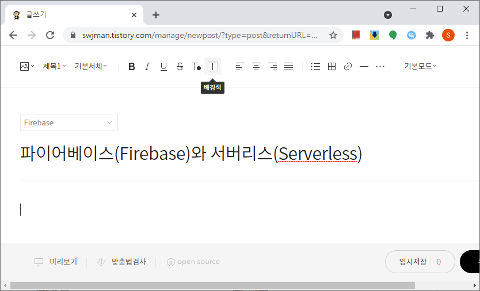Insert a hyperlink
This screenshot has width=480, height=291.
(x=348, y=66)
